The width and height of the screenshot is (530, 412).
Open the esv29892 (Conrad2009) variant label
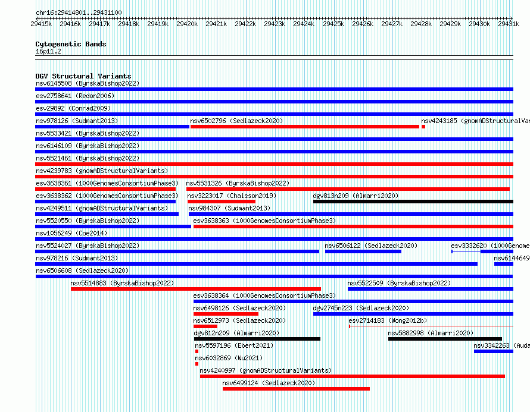[x=73, y=108]
